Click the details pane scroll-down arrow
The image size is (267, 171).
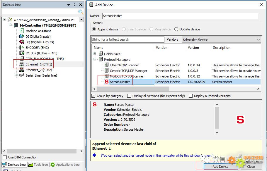click(217, 133)
